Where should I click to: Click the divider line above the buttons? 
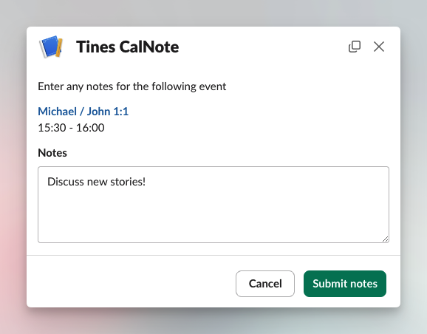point(213,255)
